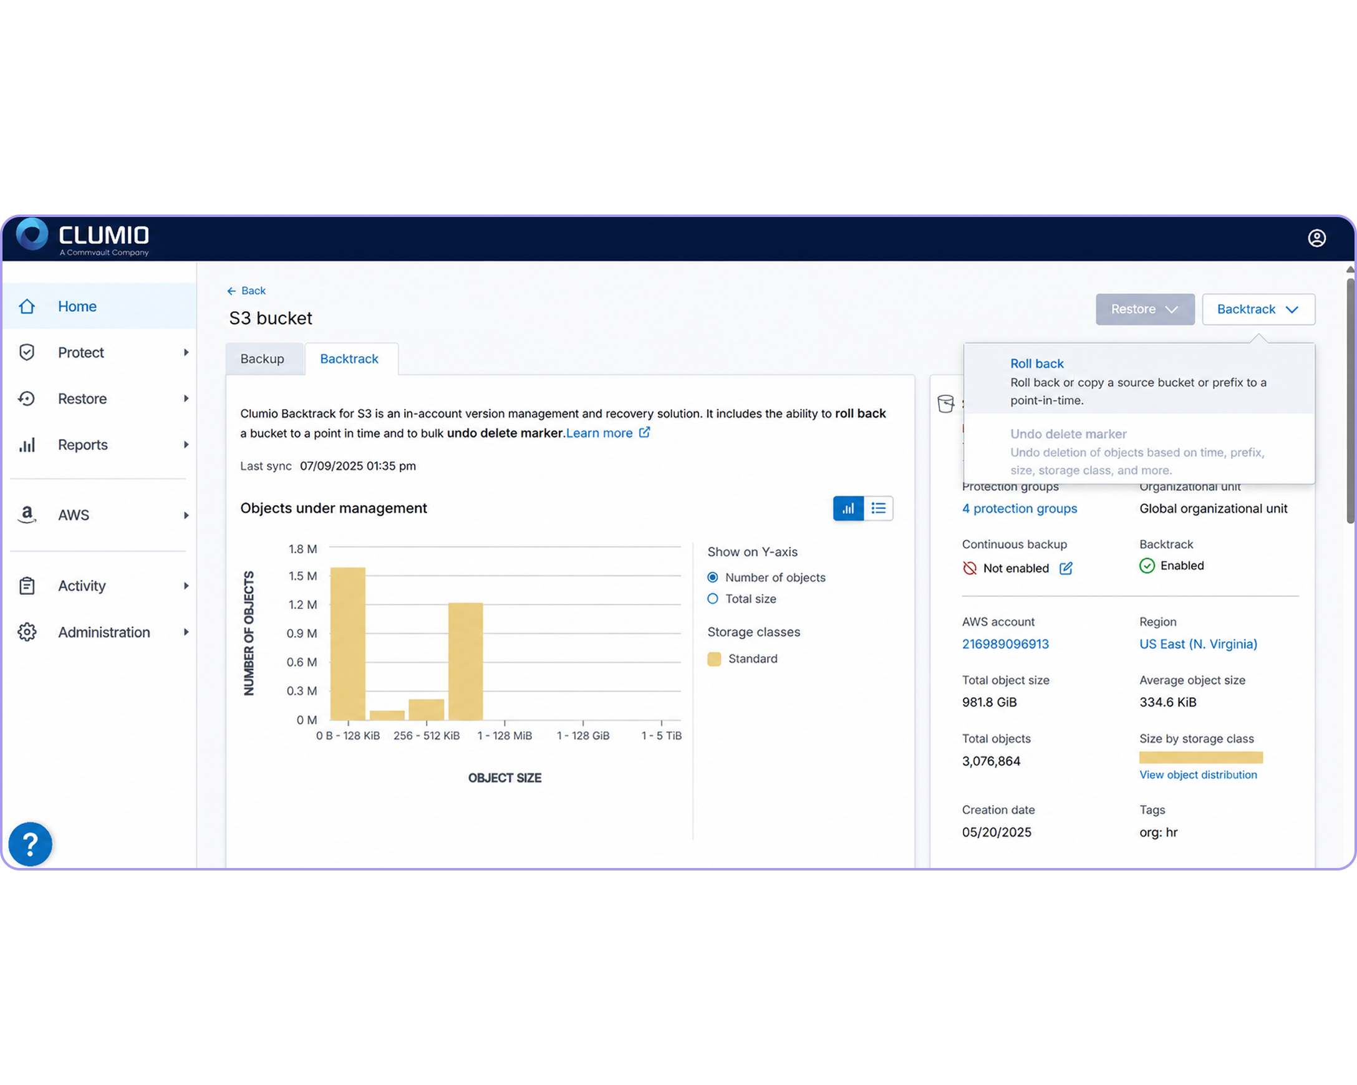The height and width of the screenshot is (1085, 1357).
Task: Select Number of objects radio button
Action: (x=713, y=577)
